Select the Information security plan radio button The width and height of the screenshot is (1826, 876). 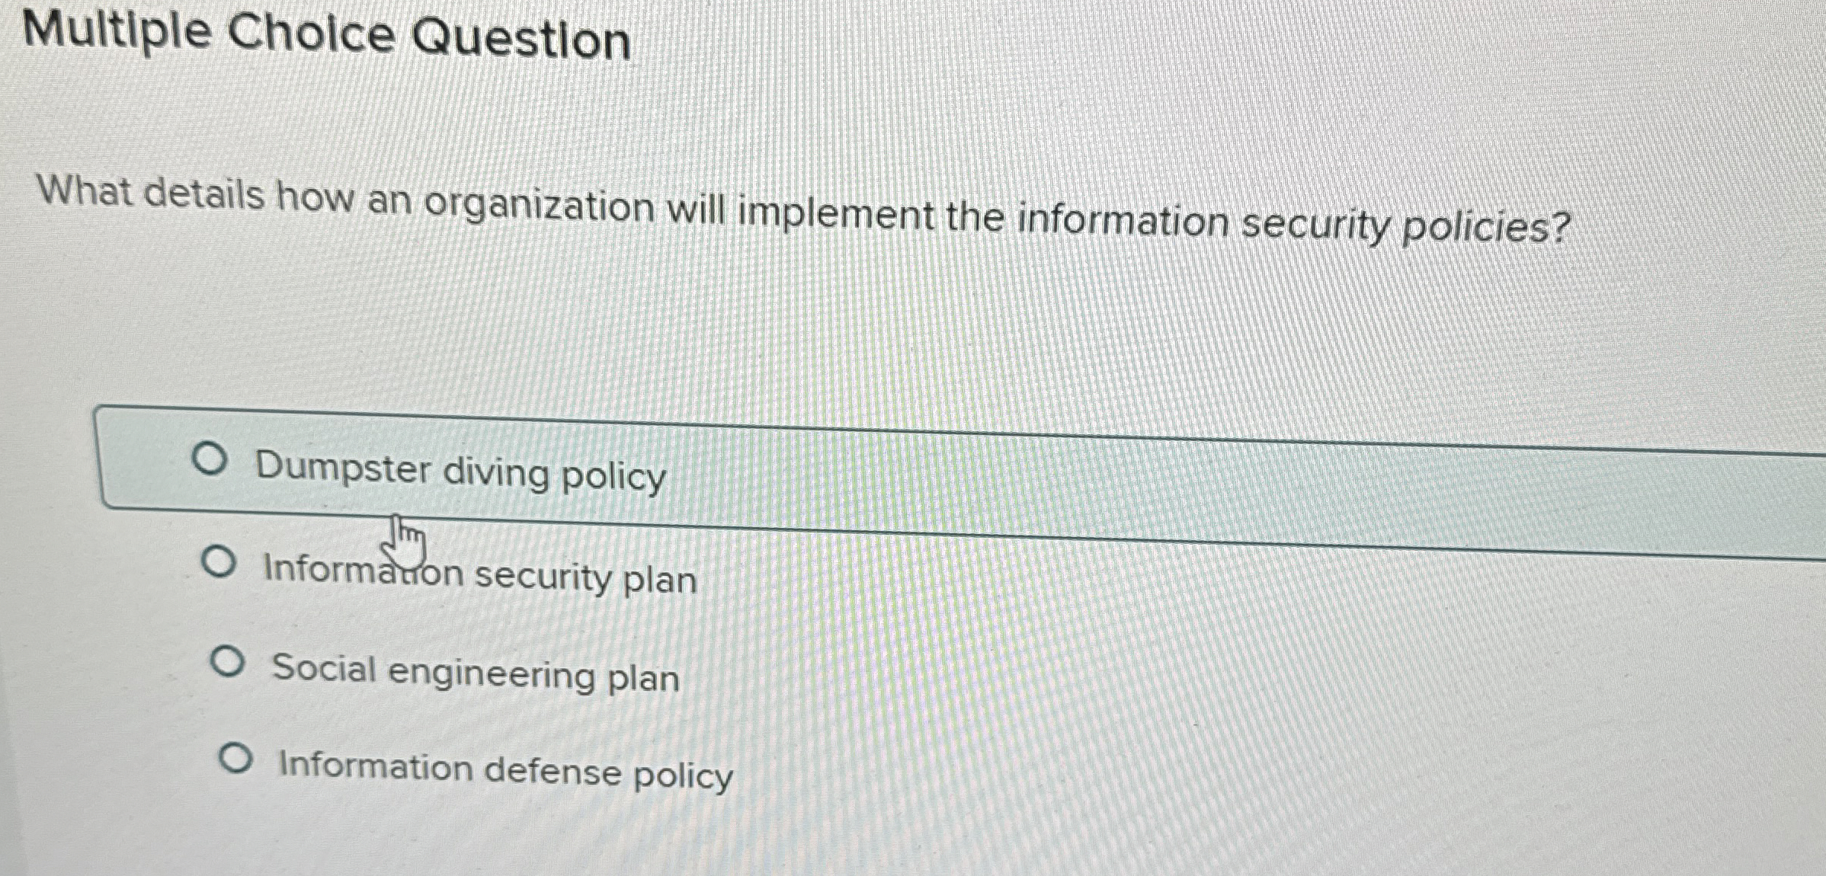coord(221,564)
